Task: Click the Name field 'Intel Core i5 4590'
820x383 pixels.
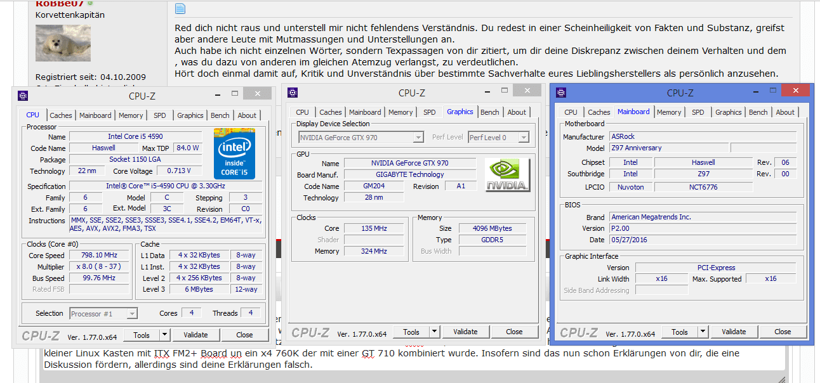Action: click(137, 137)
